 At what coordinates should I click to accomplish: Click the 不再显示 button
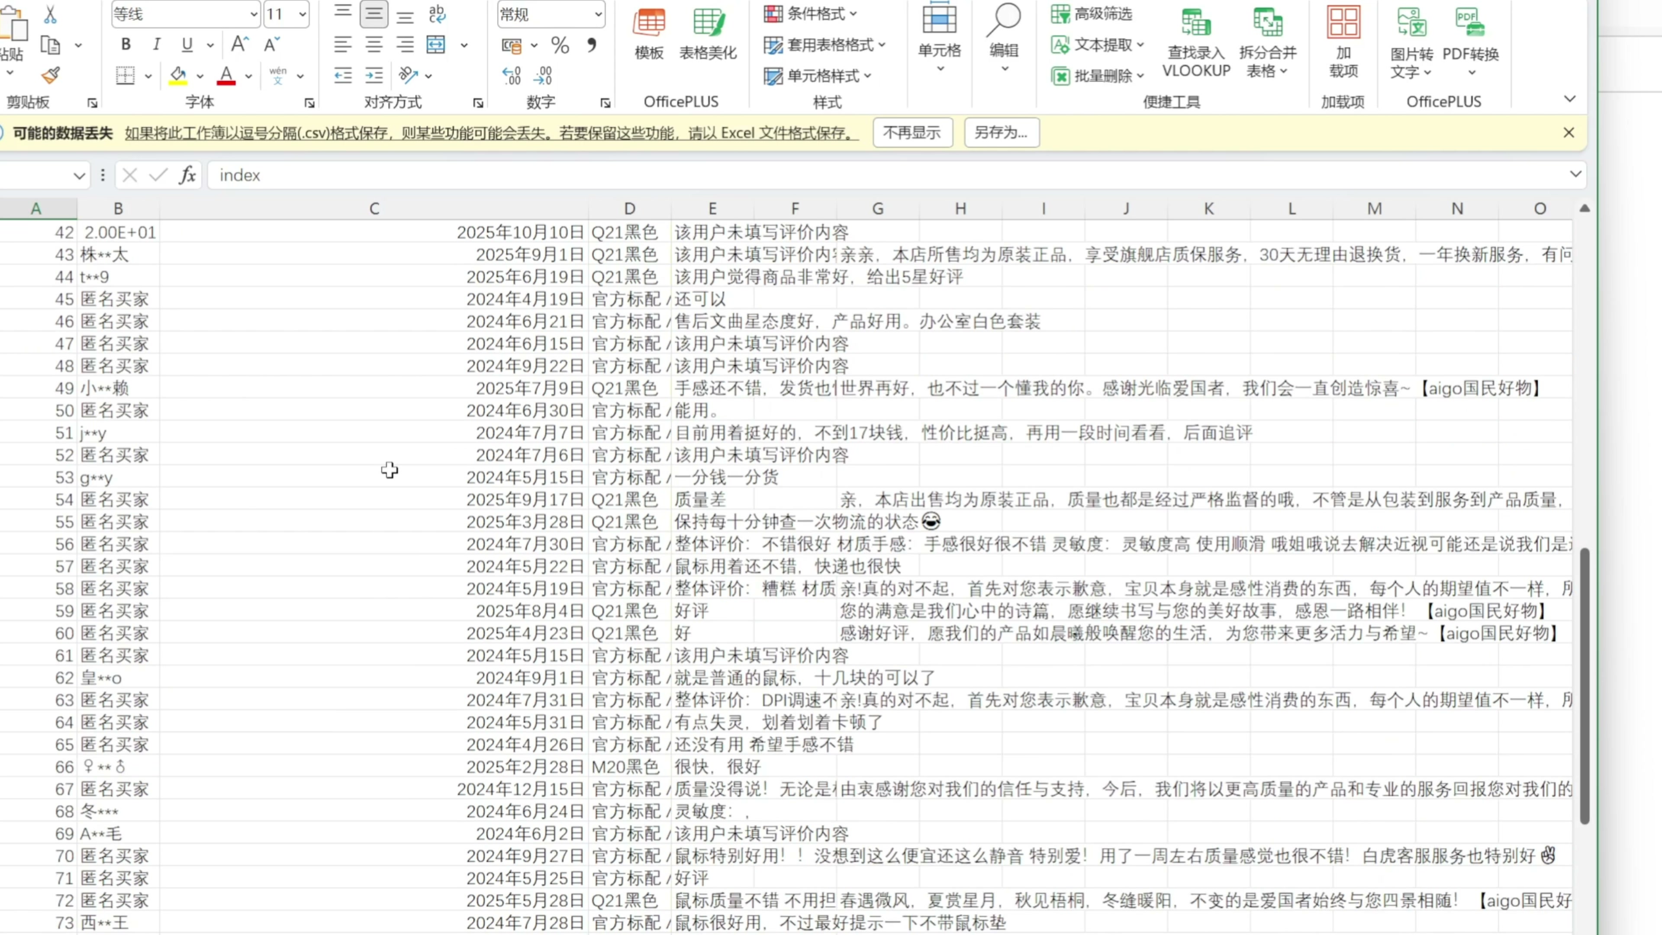pyautogui.click(x=912, y=132)
